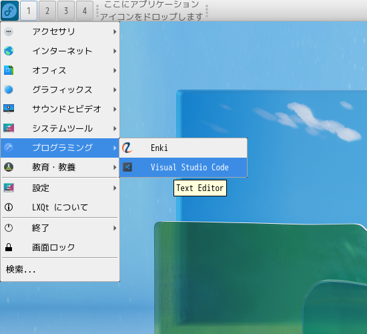Open the サウンドとビデオ menu entry
The image size is (367, 334).
60,109
